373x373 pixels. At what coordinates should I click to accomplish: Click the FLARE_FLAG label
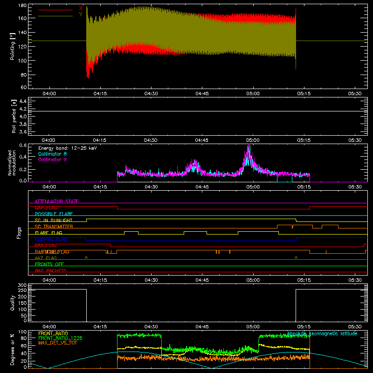(x=48, y=233)
